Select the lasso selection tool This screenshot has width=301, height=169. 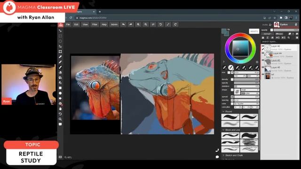60,46
